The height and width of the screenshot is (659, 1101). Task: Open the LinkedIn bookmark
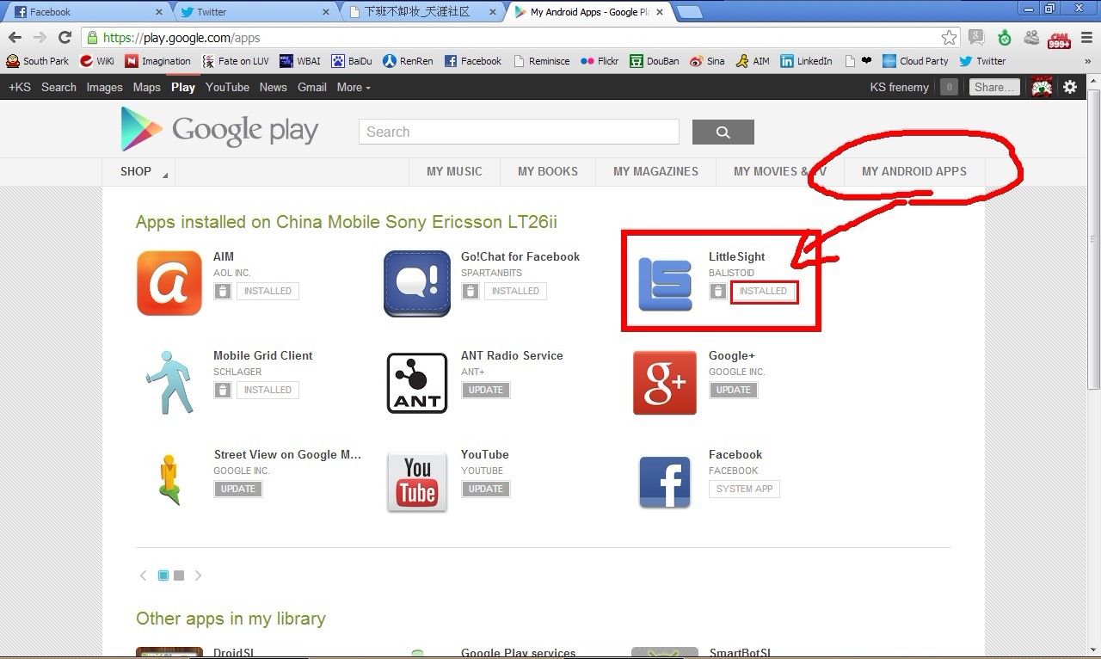806,61
